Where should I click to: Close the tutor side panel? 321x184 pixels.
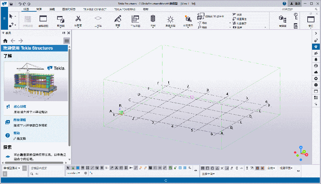(69, 33)
